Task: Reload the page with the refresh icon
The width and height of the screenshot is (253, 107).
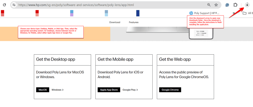Action: pyautogui.click(x=4, y=5)
